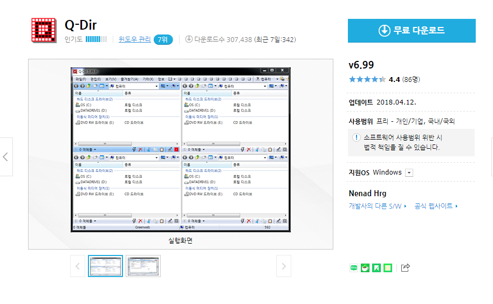The height and width of the screenshot is (304, 493).
Task: Show previous thumbnails with left arrow
Action: pyautogui.click(x=78, y=266)
